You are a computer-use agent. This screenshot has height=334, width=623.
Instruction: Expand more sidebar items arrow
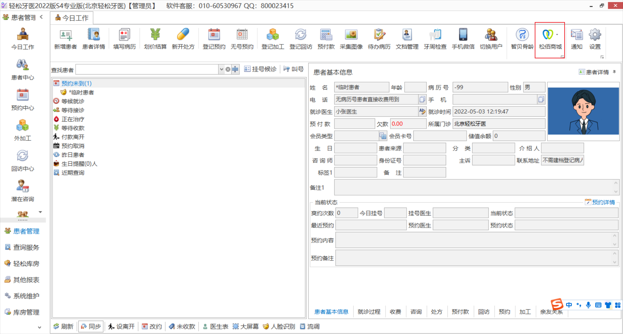pos(40,212)
